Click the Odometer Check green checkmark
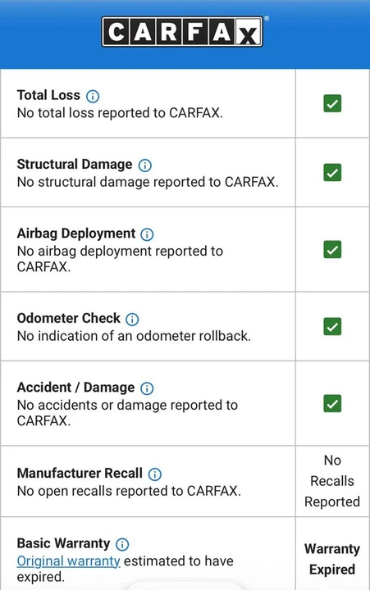 332,326
